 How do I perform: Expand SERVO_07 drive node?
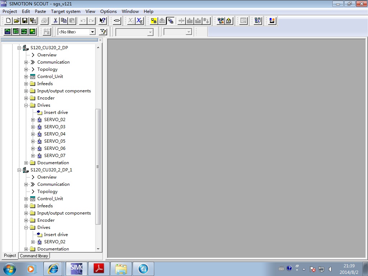pyautogui.click(x=33, y=156)
